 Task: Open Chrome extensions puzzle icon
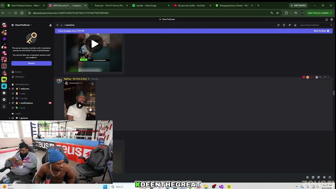pyautogui.click(x=286, y=13)
